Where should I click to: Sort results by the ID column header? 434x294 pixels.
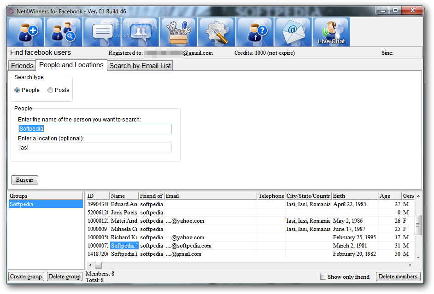(x=98, y=196)
